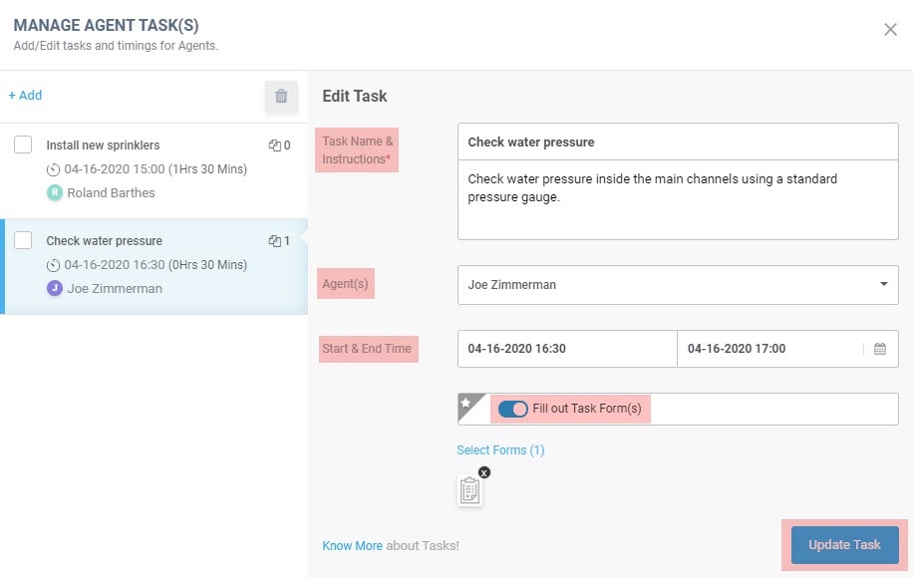Open the Select Forms (1) link
Image resolution: width=913 pixels, height=578 pixels.
click(x=500, y=450)
